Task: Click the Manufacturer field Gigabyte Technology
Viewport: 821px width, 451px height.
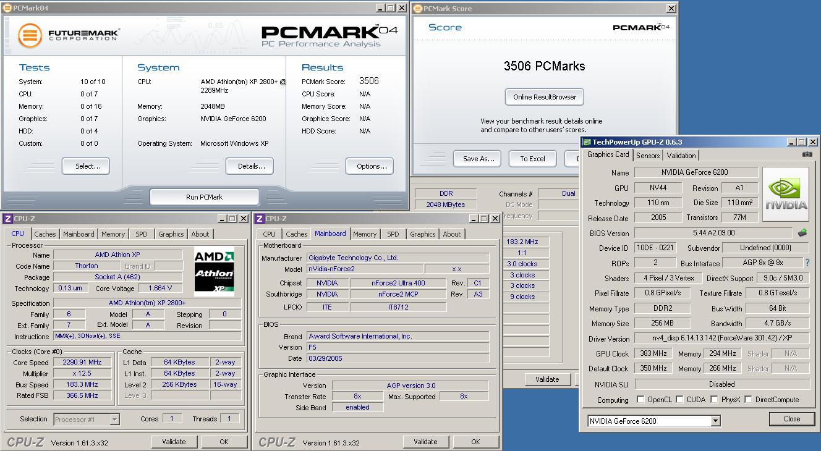Action: [398, 258]
